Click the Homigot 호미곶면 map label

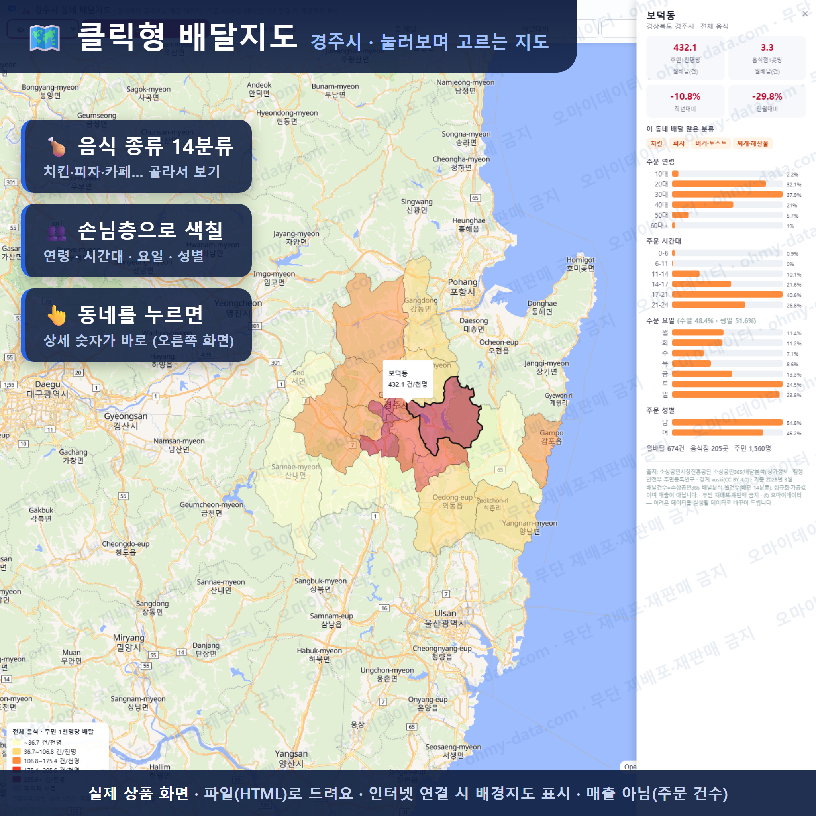tap(580, 264)
